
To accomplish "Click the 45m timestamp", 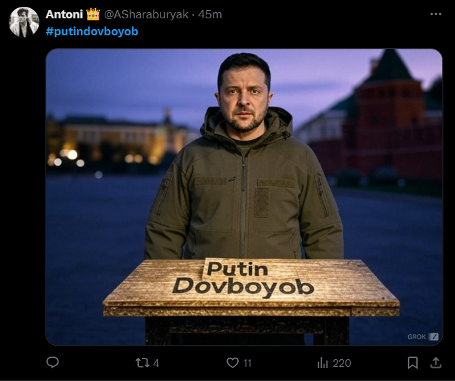I will point(209,14).
